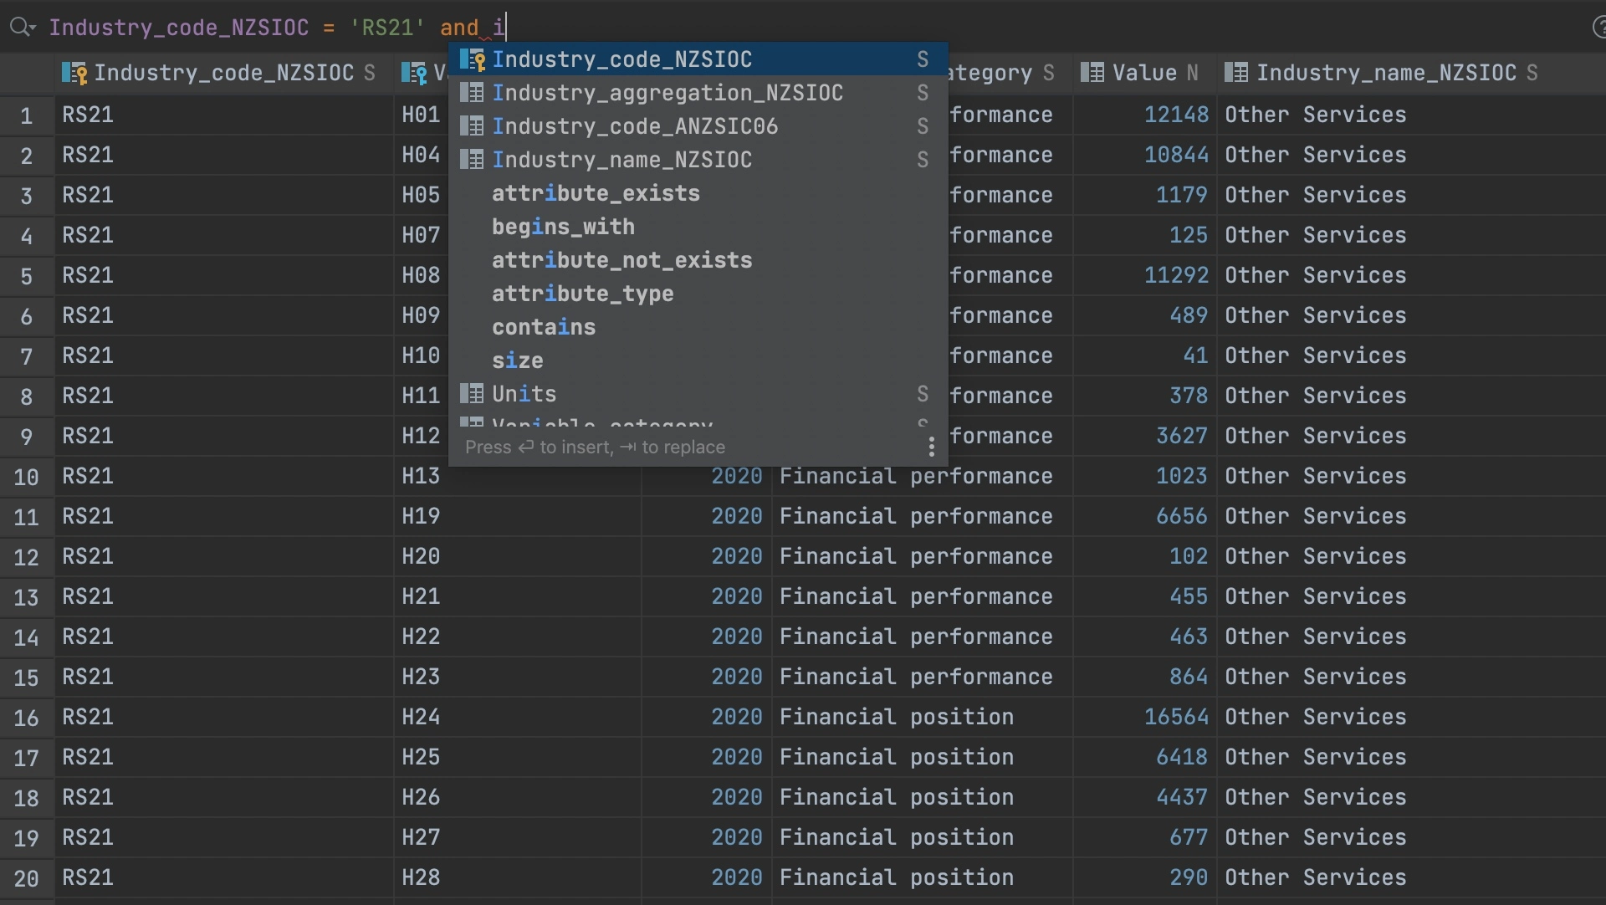Screen dimensions: 1606x905
Task: Click the help icon at filter bar end
Action: click(1598, 28)
